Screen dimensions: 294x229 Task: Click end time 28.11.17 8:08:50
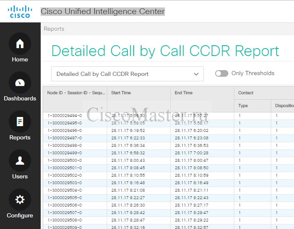pyautogui.click(x=191, y=168)
